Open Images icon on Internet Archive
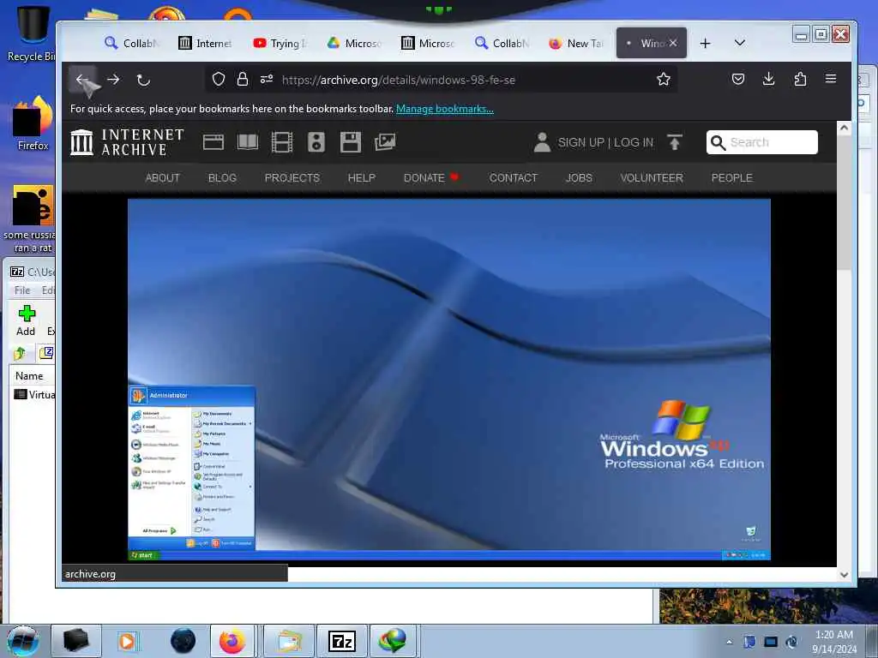This screenshot has width=878, height=658. coord(385,142)
